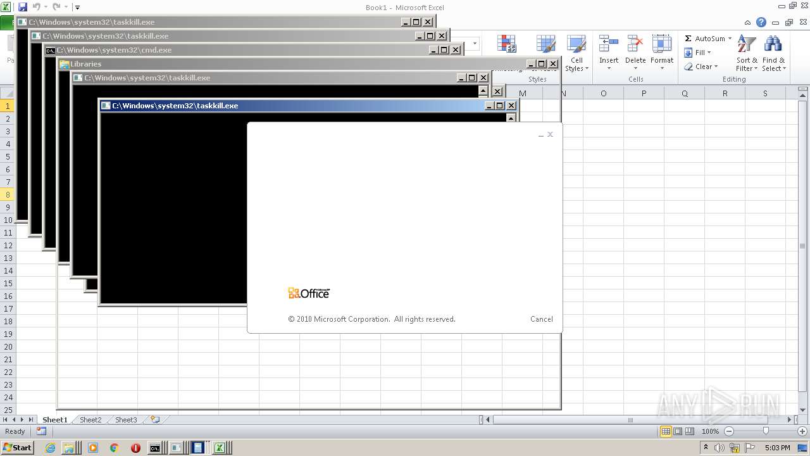Zoom in with the plus button
810x456 pixels.
[x=802, y=431]
